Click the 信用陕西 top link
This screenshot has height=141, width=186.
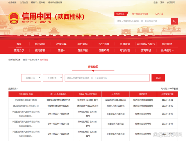(x=24, y=2)
